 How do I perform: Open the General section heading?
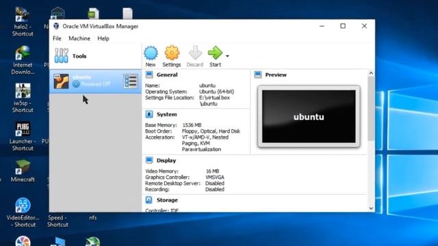pos(167,74)
